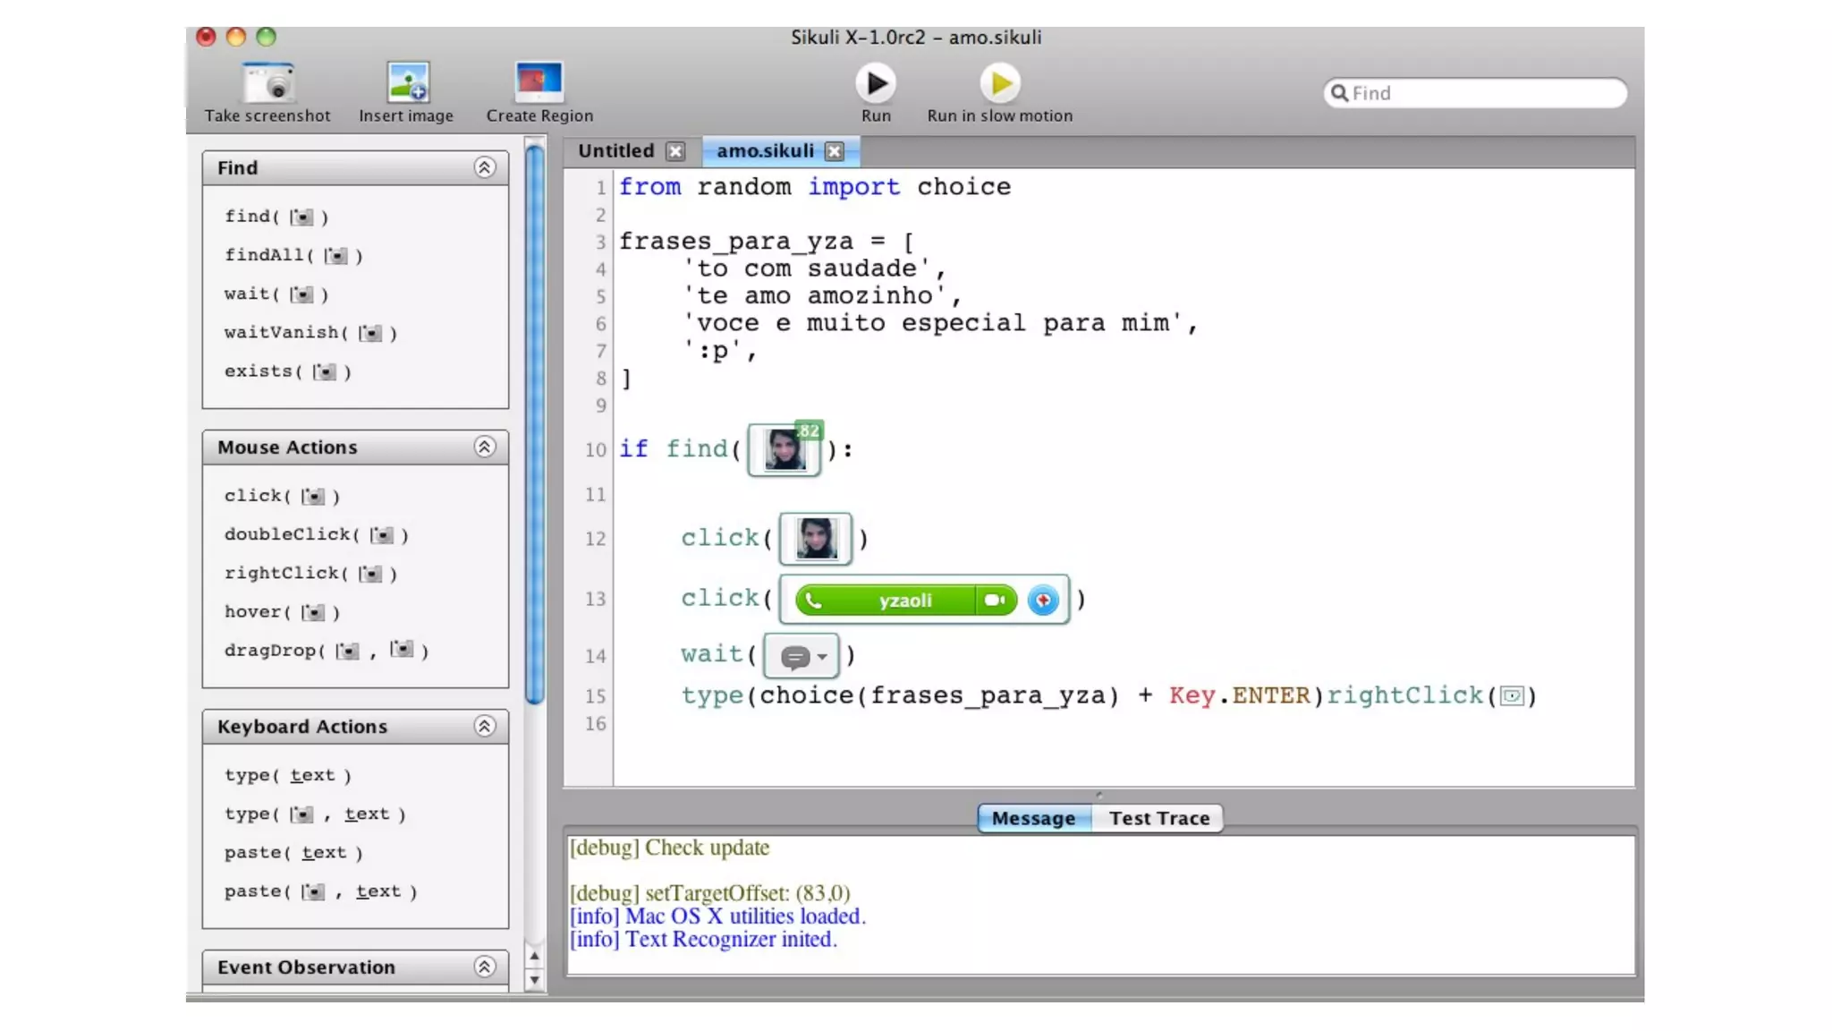Collapse the Keyboard Actions section

tap(484, 726)
